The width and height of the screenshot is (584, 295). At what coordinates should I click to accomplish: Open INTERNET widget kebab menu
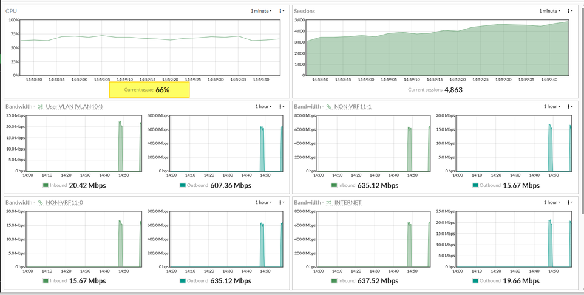[x=569, y=203]
